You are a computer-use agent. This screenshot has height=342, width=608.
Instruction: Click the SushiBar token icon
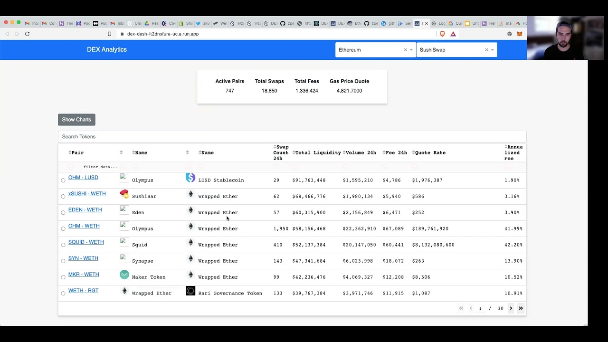(x=124, y=194)
